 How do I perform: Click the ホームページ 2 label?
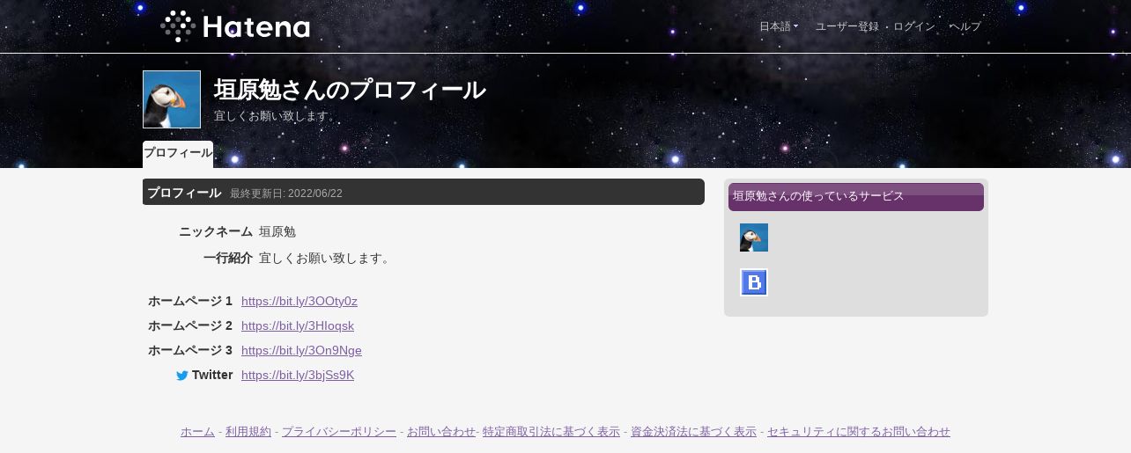pyautogui.click(x=190, y=325)
